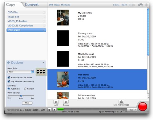Image resolution: width=153 pixels, height=120 pixels.
Task: Open the help question mark icon
Action: [x=146, y=5]
